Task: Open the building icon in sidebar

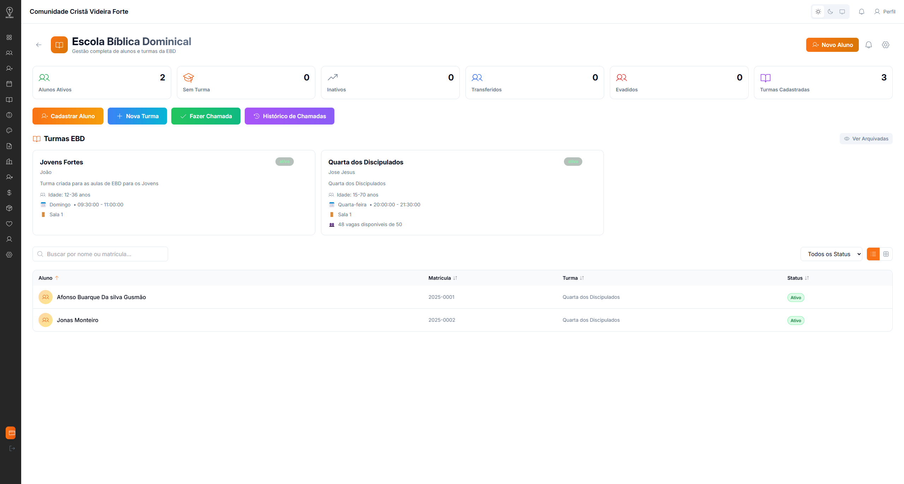Action: point(9,162)
